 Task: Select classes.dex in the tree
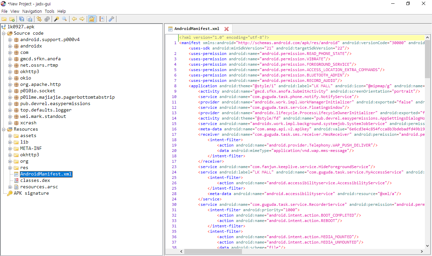35,181
